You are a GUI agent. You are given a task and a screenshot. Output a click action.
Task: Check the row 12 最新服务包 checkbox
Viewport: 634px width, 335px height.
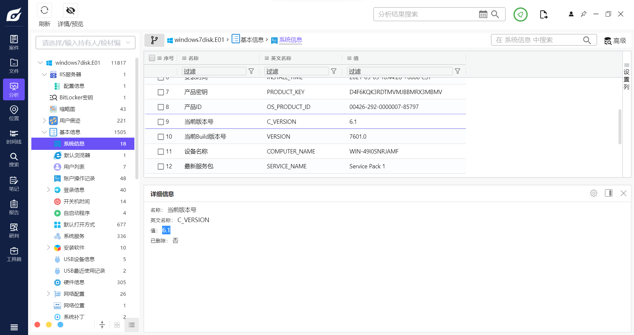pyautogui.click(x=161, y=166)
